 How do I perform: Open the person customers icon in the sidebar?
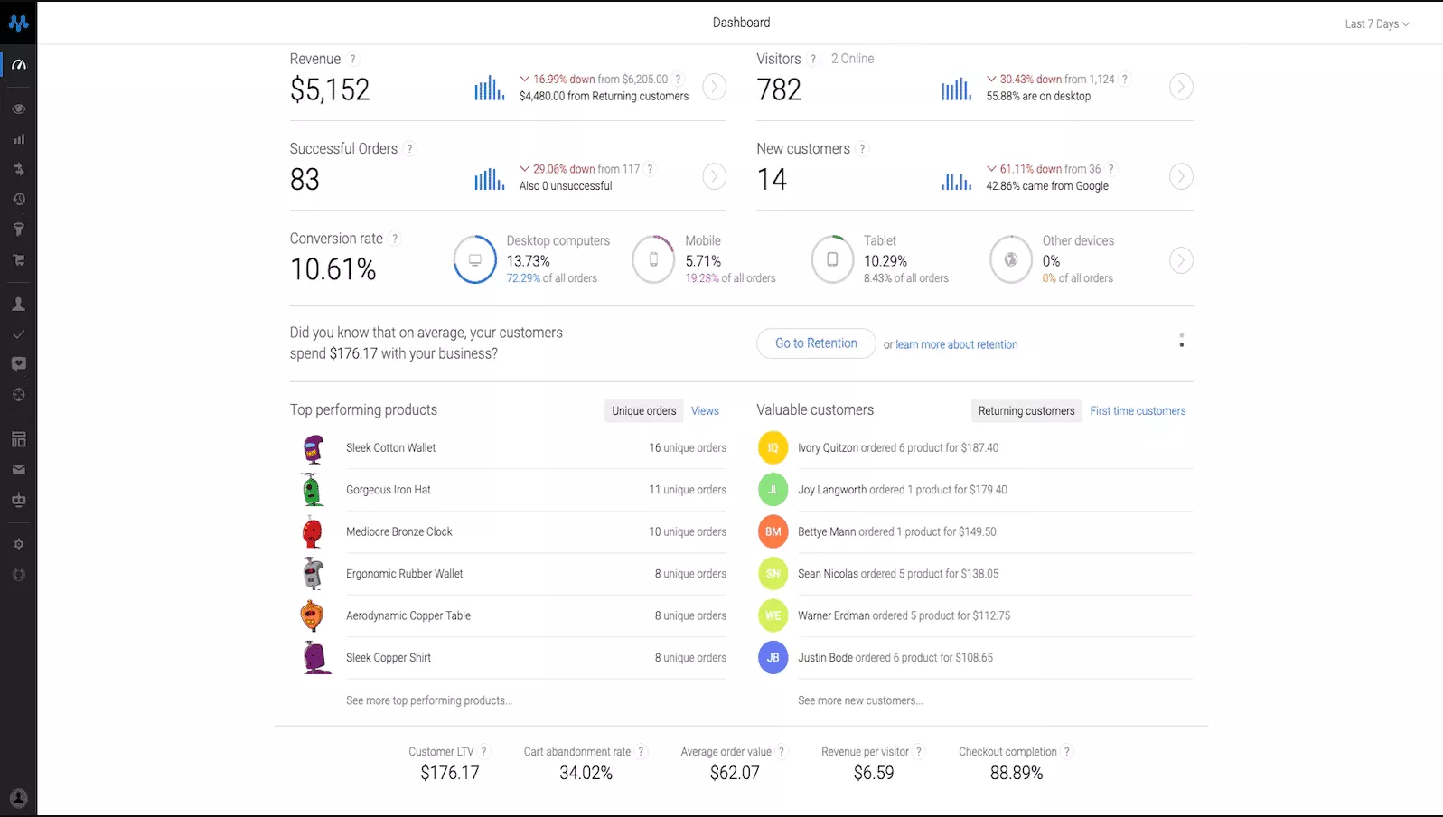[x=18, y=305]
